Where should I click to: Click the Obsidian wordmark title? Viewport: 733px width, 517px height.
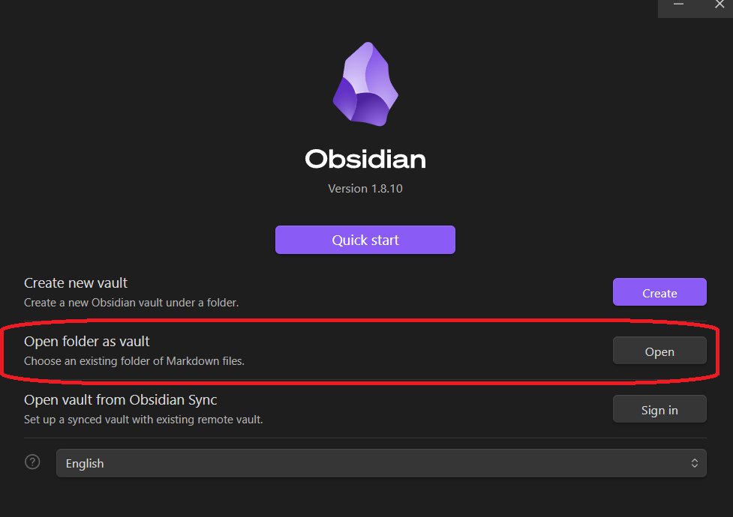pyautogui.click(x=365, y=159)
